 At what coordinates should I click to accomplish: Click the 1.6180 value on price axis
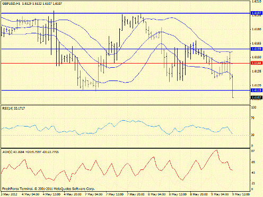tap(257, 29)
